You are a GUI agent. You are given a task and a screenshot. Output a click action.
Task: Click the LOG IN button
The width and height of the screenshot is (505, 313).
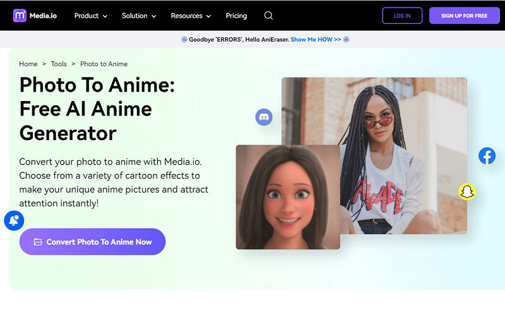point(402,15)
